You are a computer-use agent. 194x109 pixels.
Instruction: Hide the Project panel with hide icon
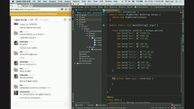coord(100,10)
